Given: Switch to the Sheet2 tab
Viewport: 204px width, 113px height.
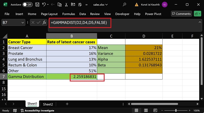Looking at the screenshot, I should (48, 104).
